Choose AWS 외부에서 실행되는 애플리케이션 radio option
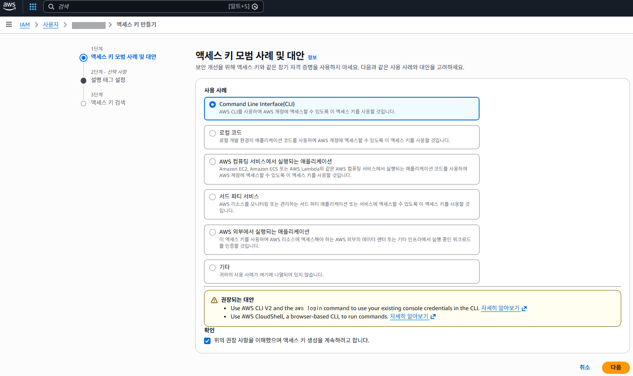The width and height of the screenshot is (633, 376). coord(212,232)
